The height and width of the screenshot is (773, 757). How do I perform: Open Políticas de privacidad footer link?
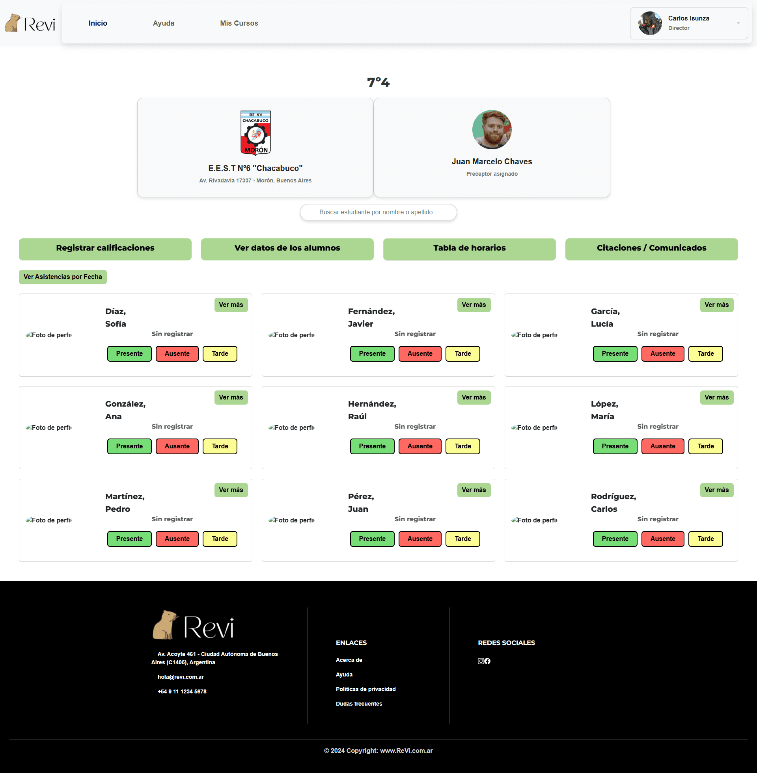pos(365,689)
